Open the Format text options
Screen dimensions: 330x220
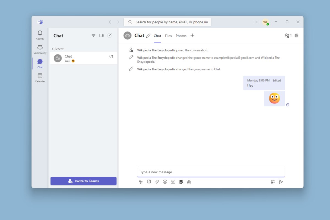coord(141,182)
